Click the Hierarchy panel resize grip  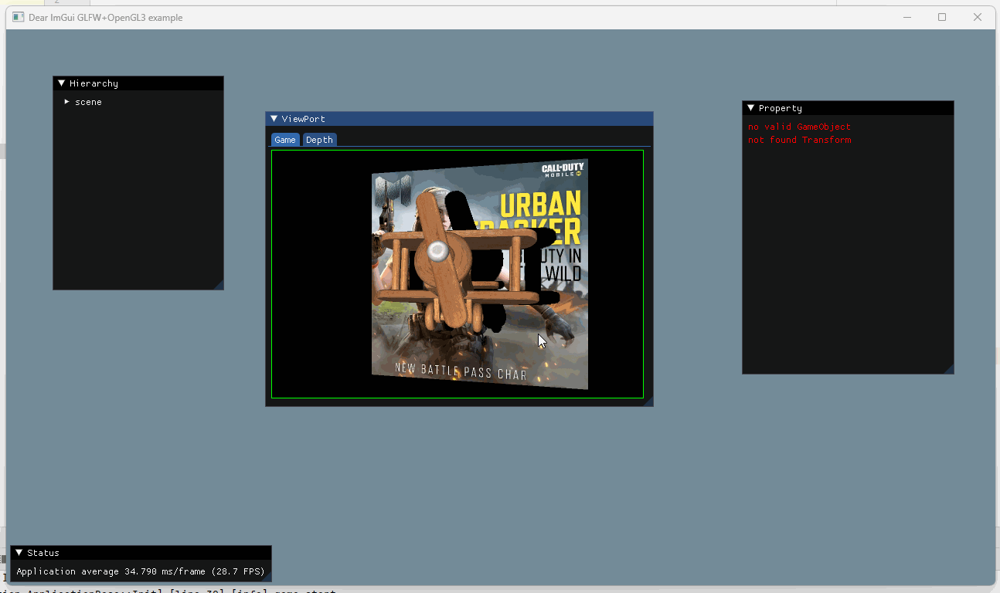(x=219, y=285)
